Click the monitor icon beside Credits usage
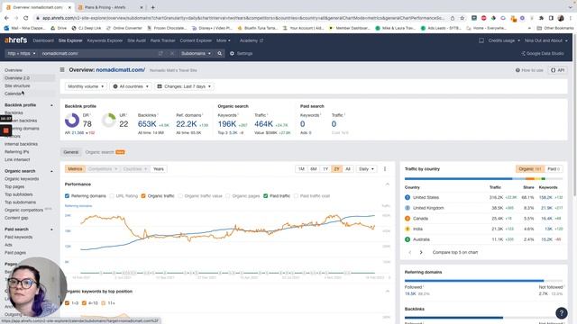The height and width of the screenshot is (324, 577). [481, 40]
